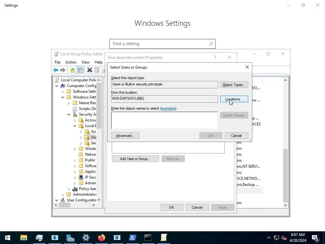The width and height of the screenshot is (325, 244).
Task: Open the notification center icon
Action: (x=315, y=238)
